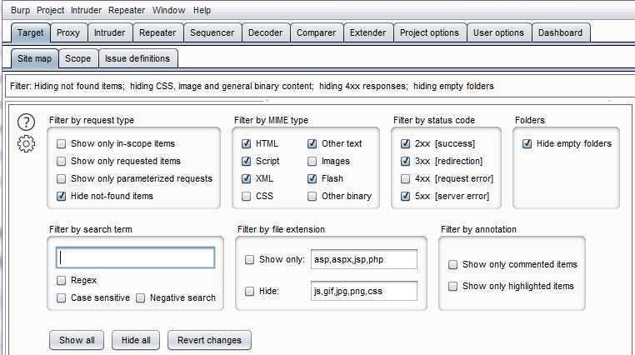Switch to the Sequencer tab

coord(212,32)
